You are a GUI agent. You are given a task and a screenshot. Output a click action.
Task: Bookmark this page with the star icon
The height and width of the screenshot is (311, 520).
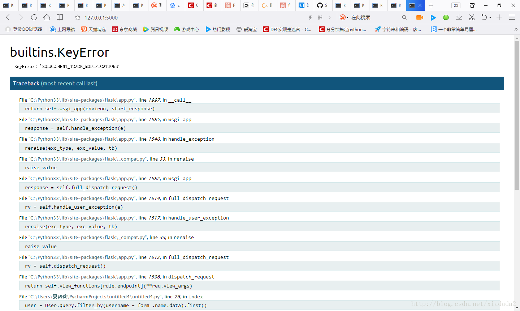(77, 17)
